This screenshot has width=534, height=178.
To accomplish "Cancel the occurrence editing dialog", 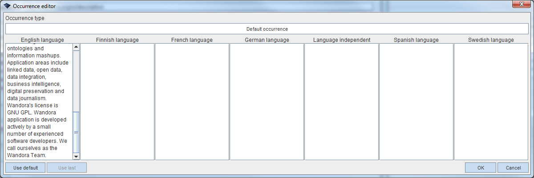I will click(x=513, y=168).
